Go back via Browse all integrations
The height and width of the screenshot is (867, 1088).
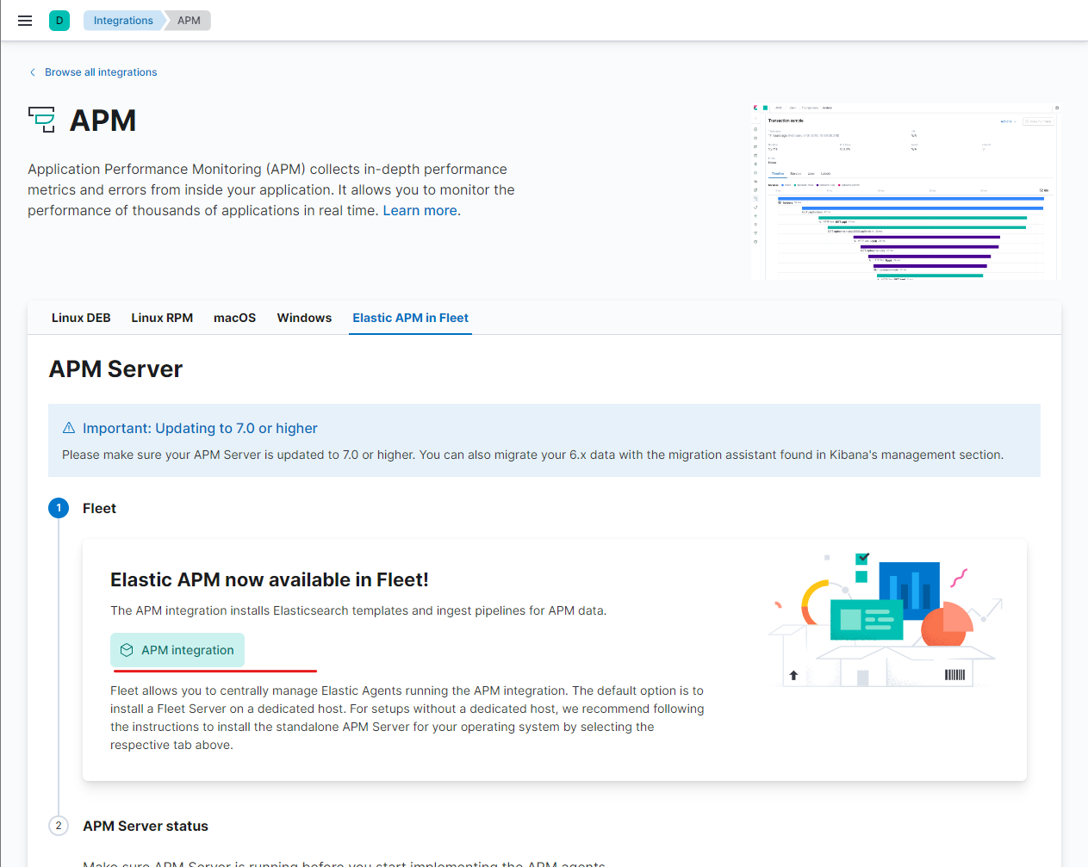[x=101, y=72]
